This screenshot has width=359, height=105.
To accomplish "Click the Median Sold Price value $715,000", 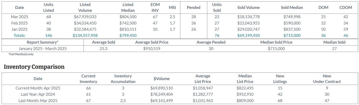I will 276,49.
